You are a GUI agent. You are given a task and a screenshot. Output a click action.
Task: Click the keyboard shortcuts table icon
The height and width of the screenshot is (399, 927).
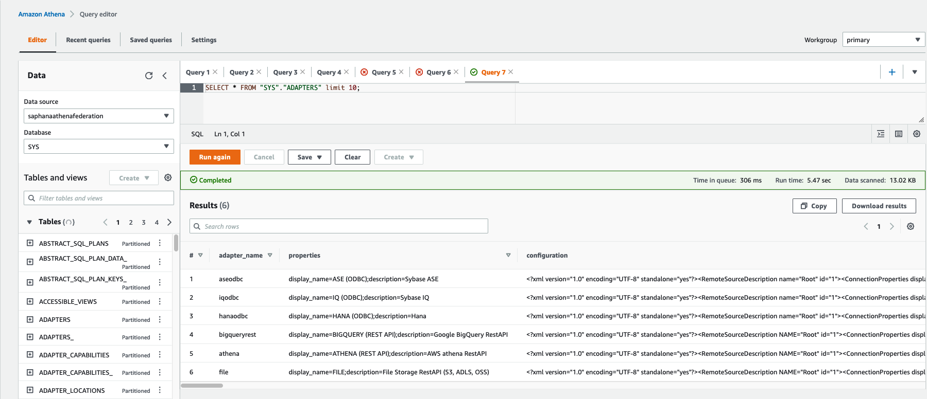[899, 134]
